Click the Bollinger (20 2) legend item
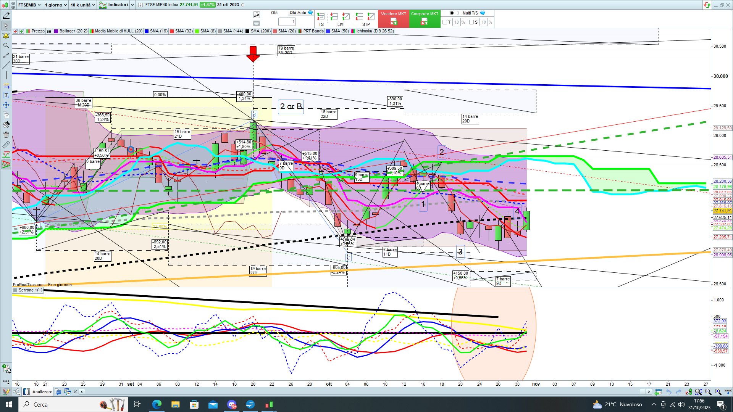The width and height of the screenshot is (733, 412). [71, 31]
